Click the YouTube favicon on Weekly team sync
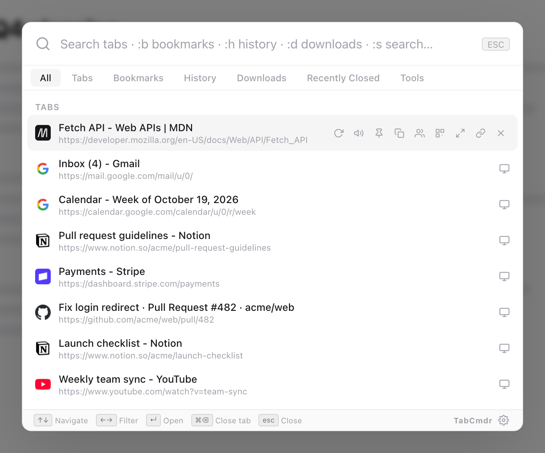This screenshot has width=545, height=453. click(x=43, y=384)
